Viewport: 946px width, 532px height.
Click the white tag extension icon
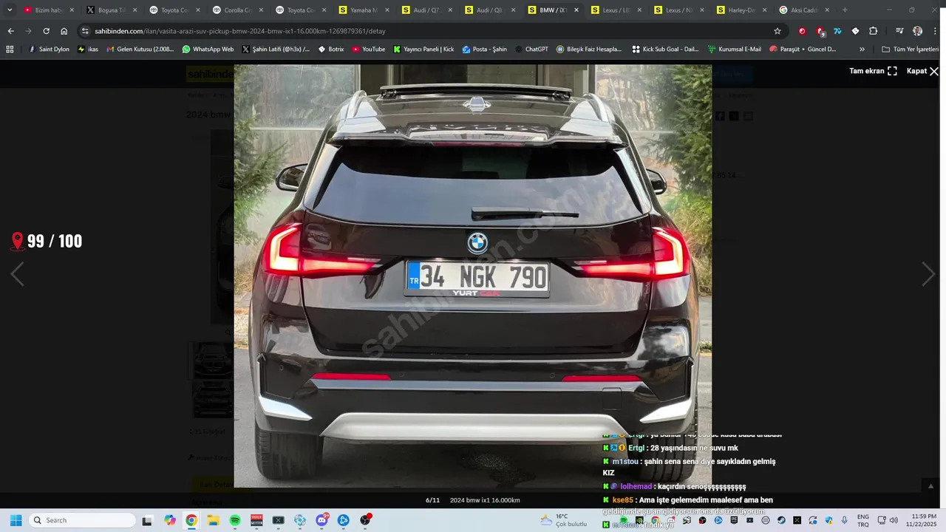pos(855,31)
